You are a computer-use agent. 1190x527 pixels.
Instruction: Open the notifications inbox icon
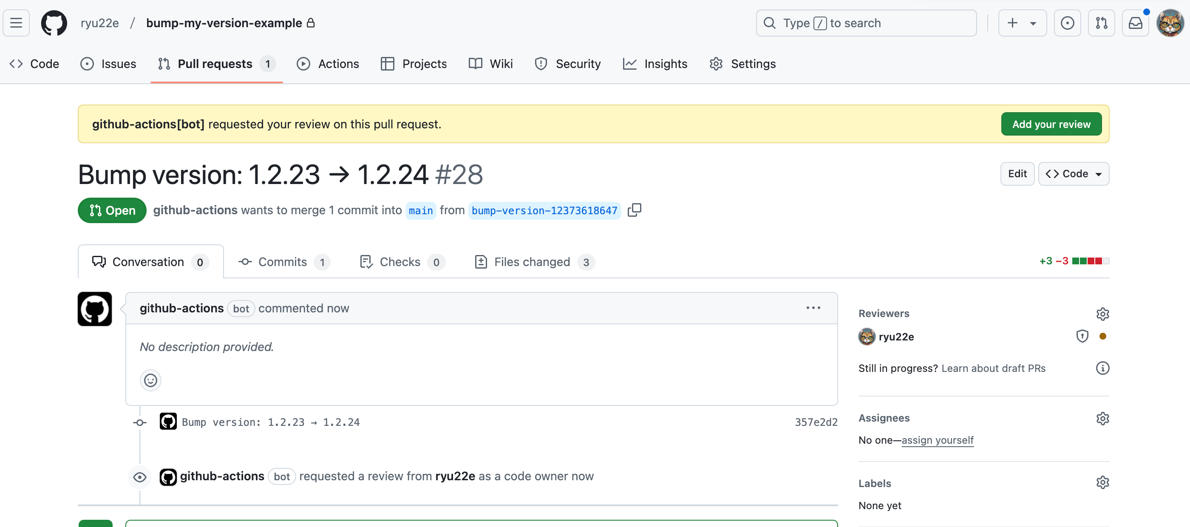point(1136,23)
